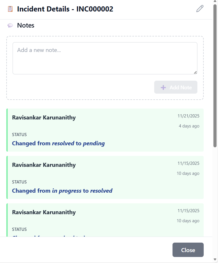
Task: Click the '4 days ago' timestamp
Action: point(189,126)
